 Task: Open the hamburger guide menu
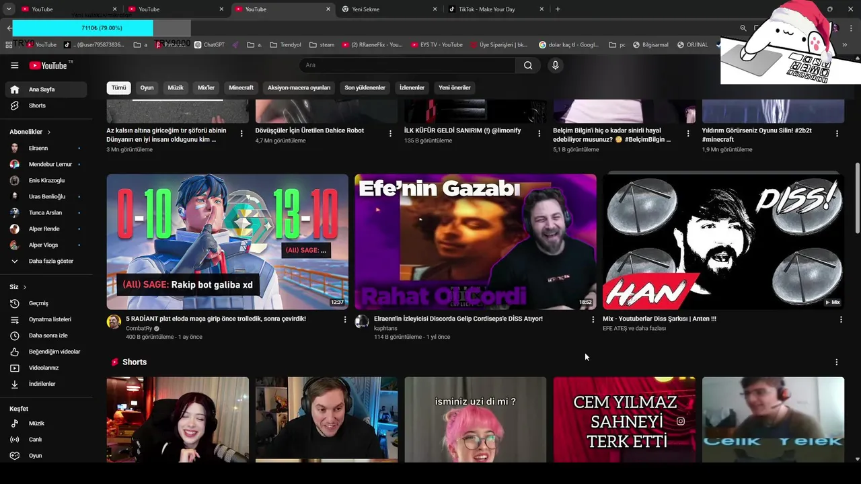pos(14,65)
